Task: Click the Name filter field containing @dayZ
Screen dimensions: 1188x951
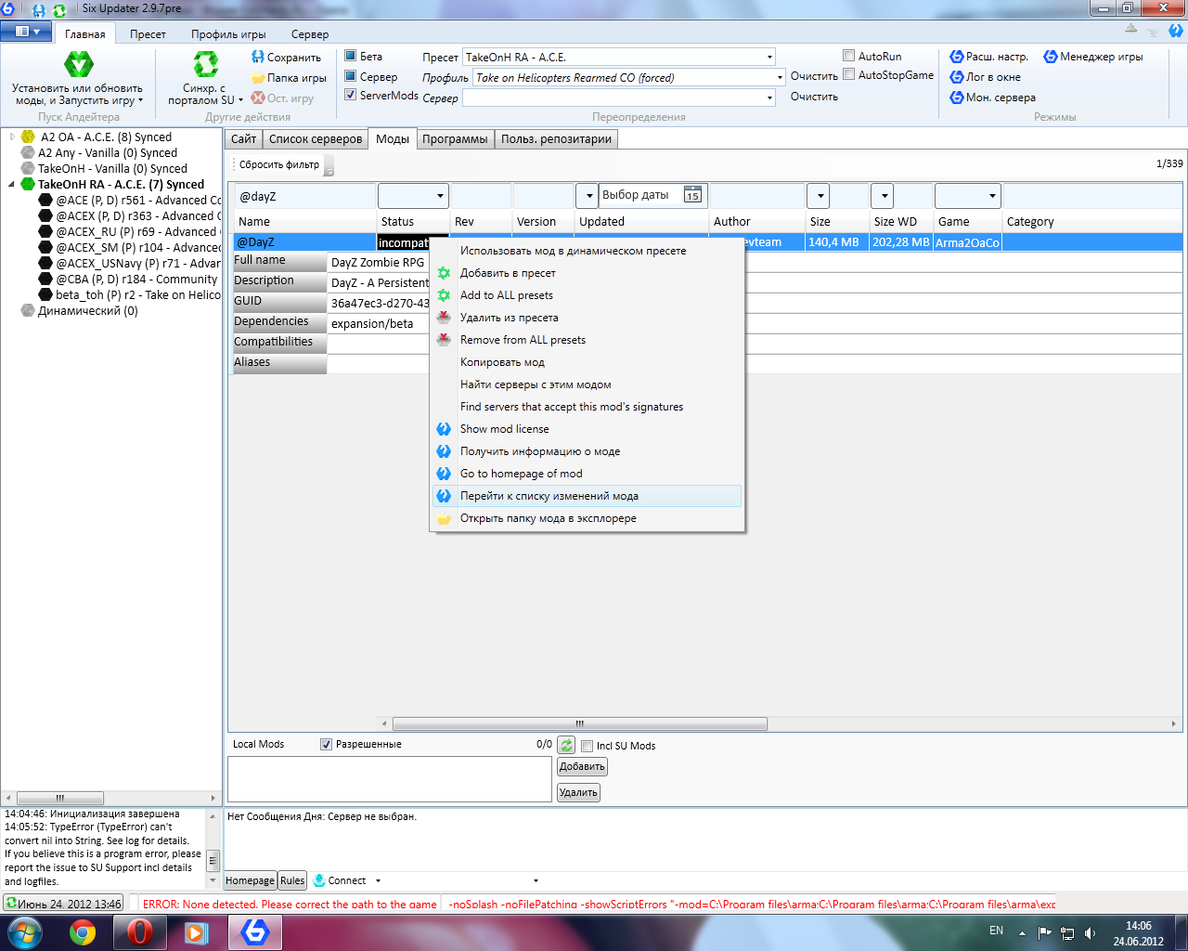Action: coord(304,196)
